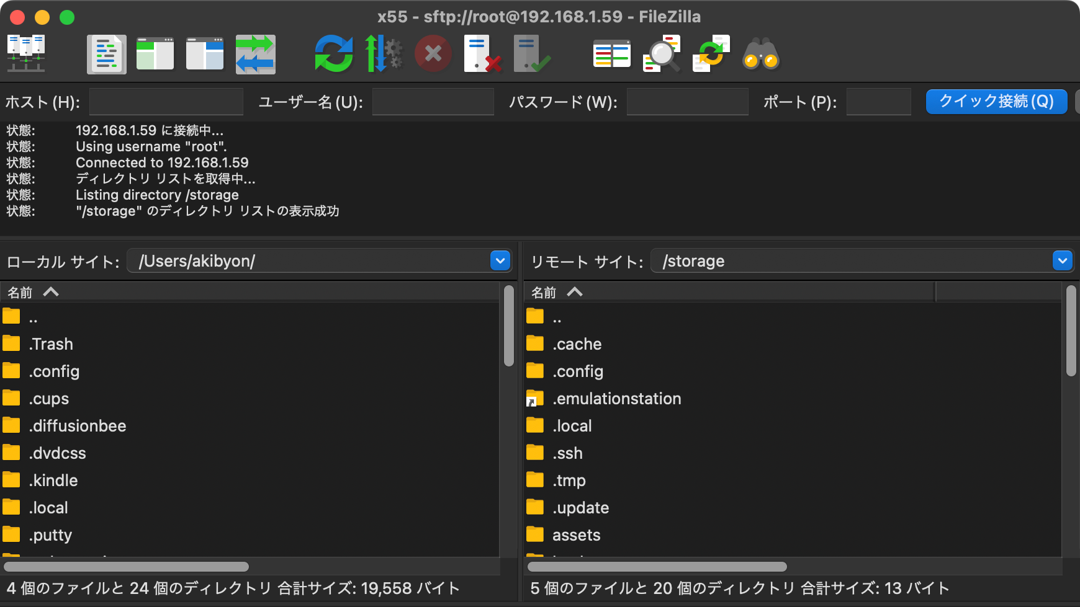Image resolution: width=1080 pixels, height=607 pixels.
Task: Disconnect from the currently visible server
Action: click(482, 54)
